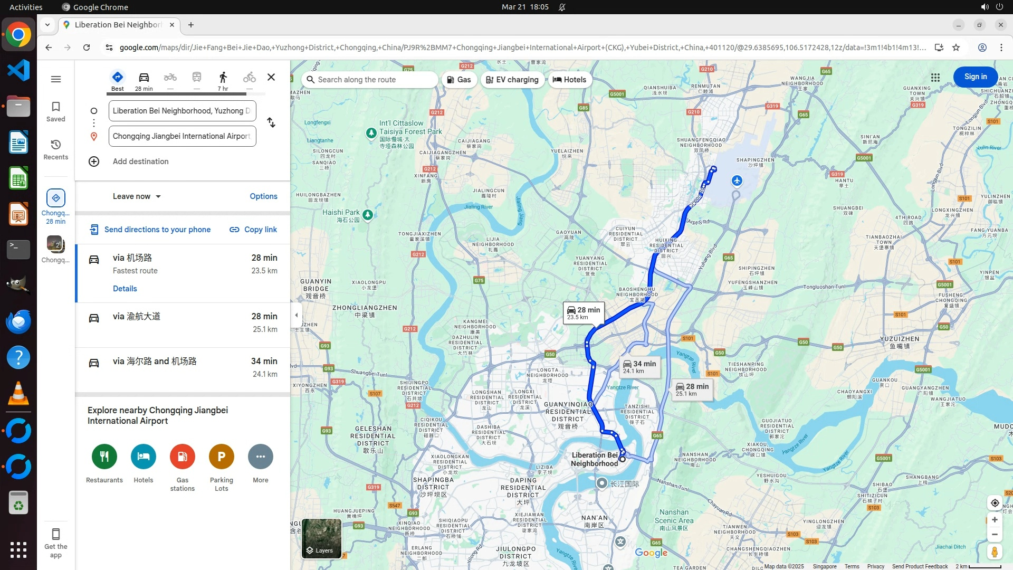Open the hamburger menu icon
1013x570 pixels.
coord(56,79)
